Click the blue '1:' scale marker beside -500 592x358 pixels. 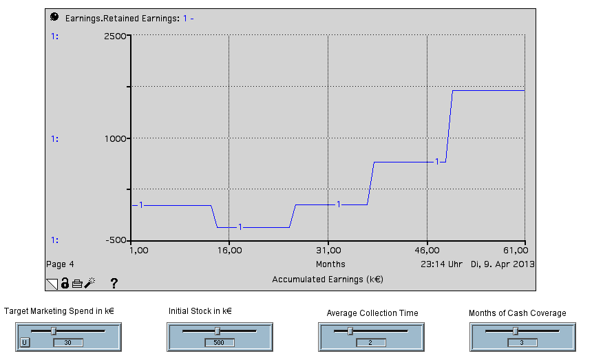click(x=55, y=240)
